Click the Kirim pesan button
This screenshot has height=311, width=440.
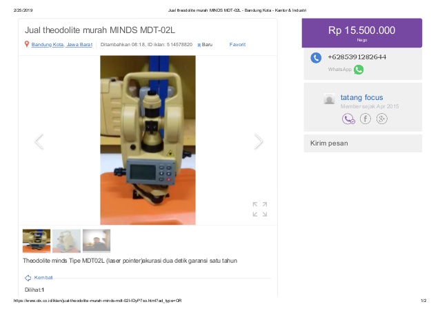pos(363,143)
